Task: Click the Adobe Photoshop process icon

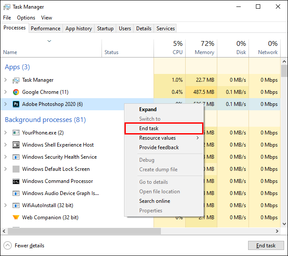Action: point(16,104)
